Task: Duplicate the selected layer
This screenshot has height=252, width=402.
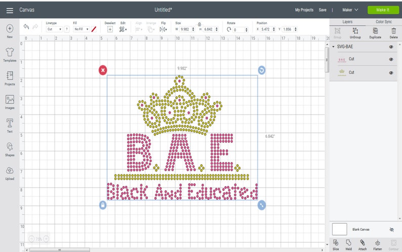Action: point(375,33)
